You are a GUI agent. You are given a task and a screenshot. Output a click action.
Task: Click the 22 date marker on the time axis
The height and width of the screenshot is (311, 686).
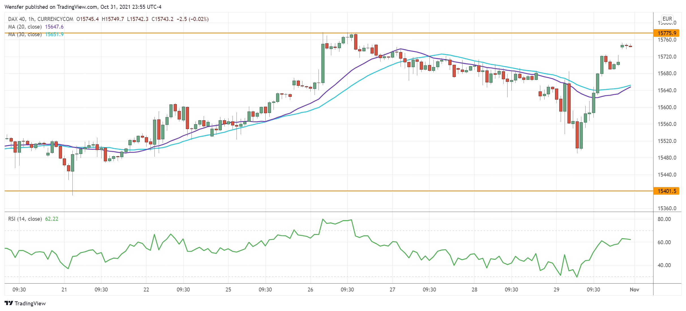click(x=146, y=289)
